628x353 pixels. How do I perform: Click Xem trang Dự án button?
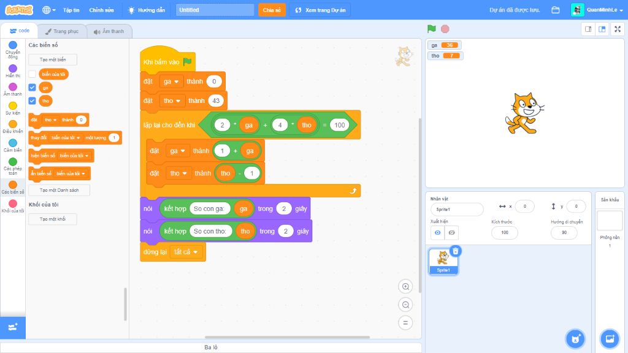coord(320,10)
